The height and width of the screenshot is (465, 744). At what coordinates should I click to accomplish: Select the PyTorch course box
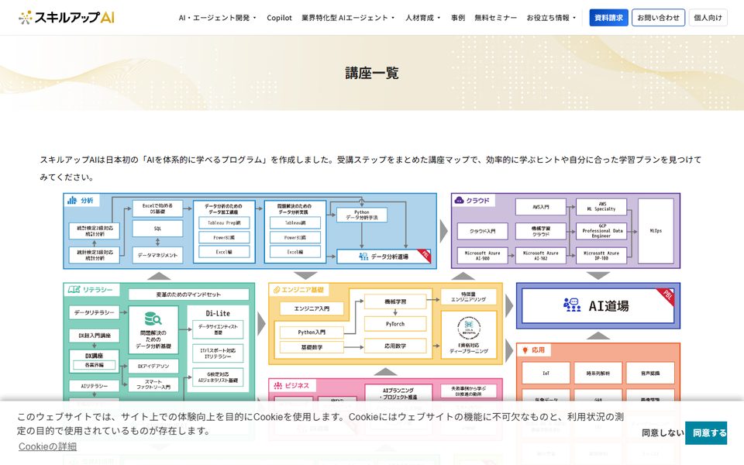point(394,324)
